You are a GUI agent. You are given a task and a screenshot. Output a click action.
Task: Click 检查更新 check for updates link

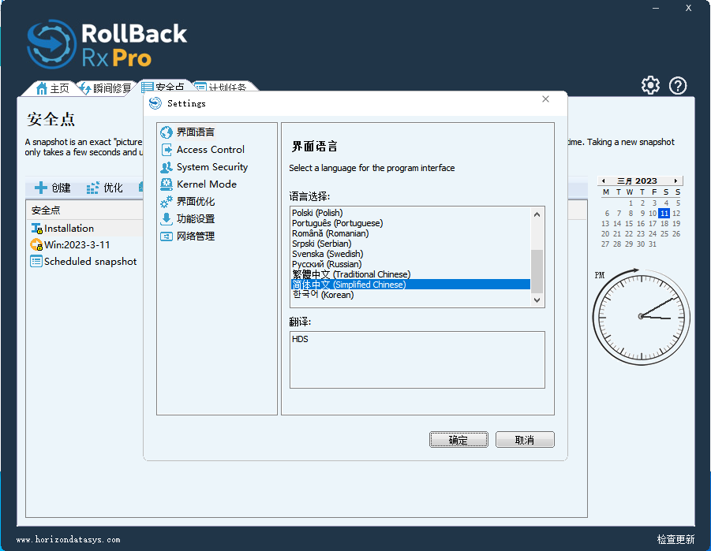click(x=675, y=539)
